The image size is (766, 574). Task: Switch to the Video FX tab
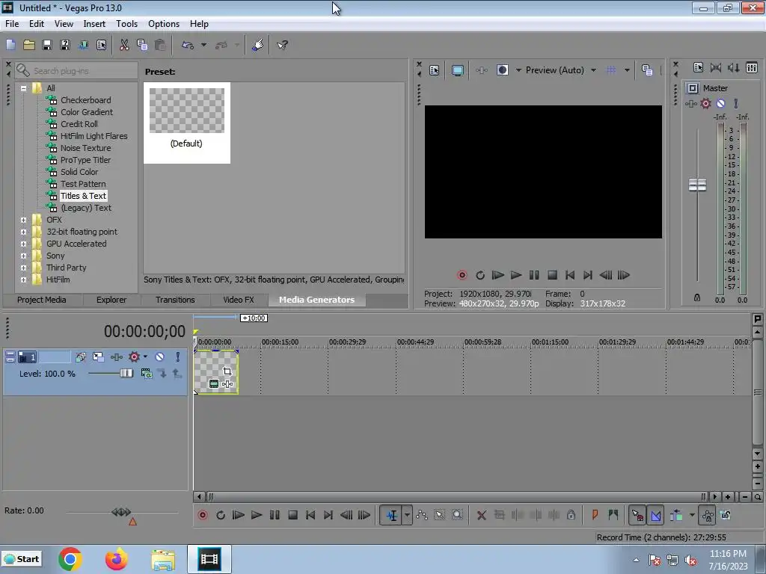click(x=239, y=300)
